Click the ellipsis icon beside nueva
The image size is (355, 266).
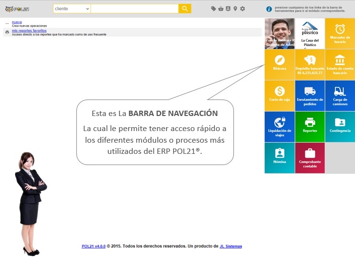[x=7, y=23]
